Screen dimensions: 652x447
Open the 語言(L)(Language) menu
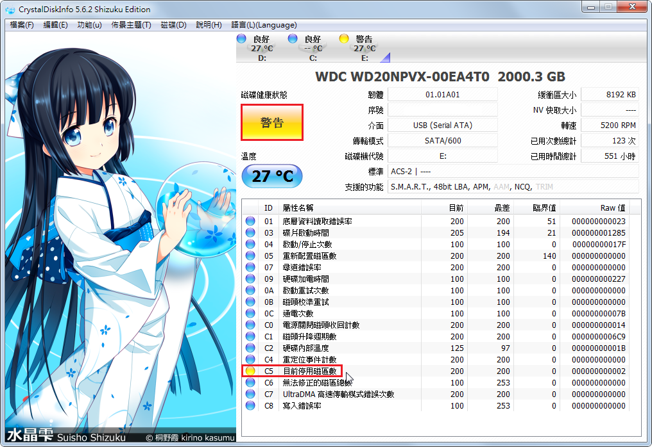[264, 25]
